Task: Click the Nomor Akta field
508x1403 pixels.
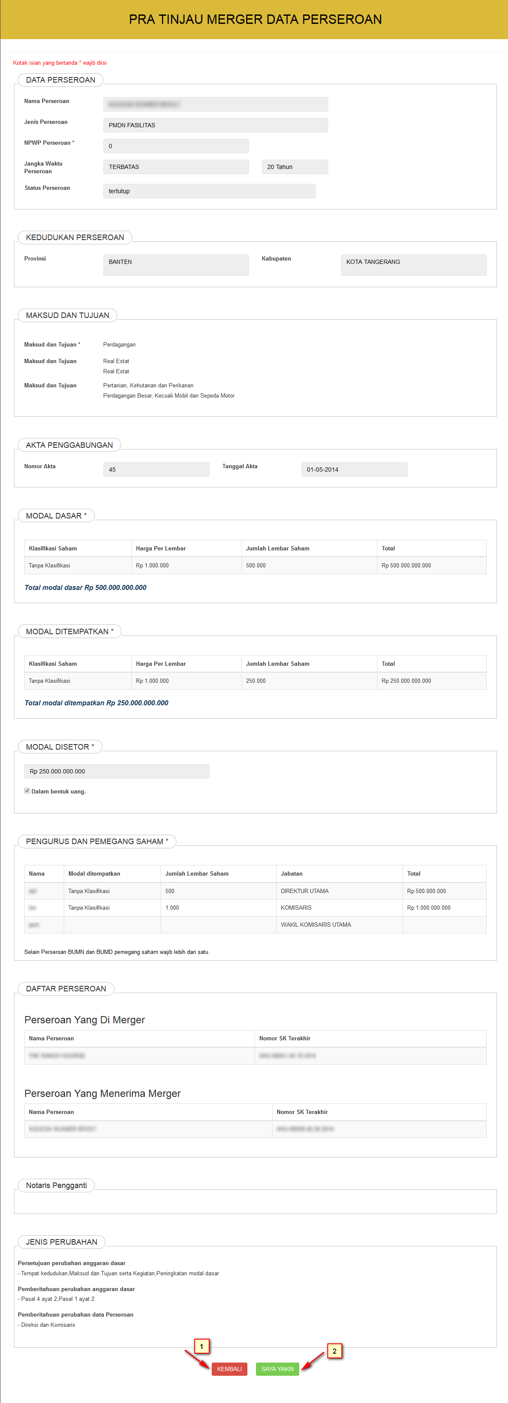Action: click(x=156, y=470)
